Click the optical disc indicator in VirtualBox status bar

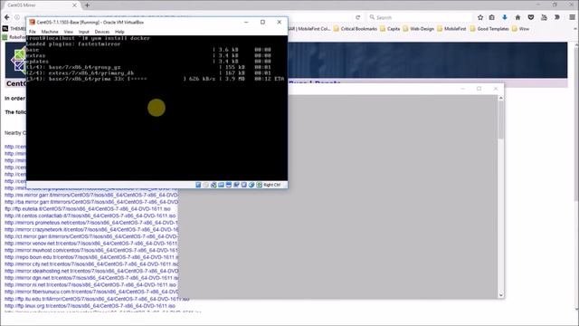coord(205,185)
